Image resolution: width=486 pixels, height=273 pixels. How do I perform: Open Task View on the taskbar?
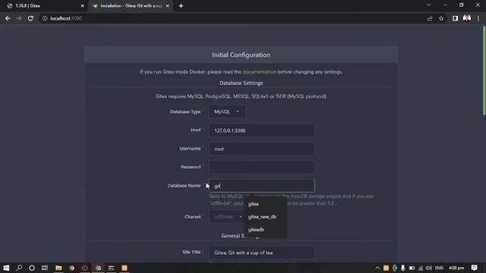coord(45,268)
